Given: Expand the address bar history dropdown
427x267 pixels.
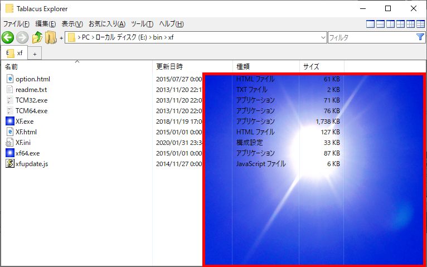Looking at the screenshot, I should click(x=323, y=37).
